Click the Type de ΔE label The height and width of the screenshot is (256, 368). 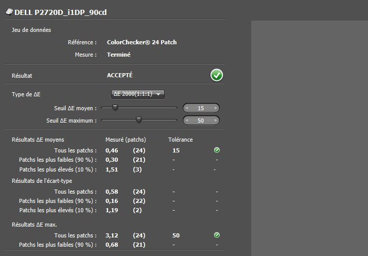coord(26,94)
